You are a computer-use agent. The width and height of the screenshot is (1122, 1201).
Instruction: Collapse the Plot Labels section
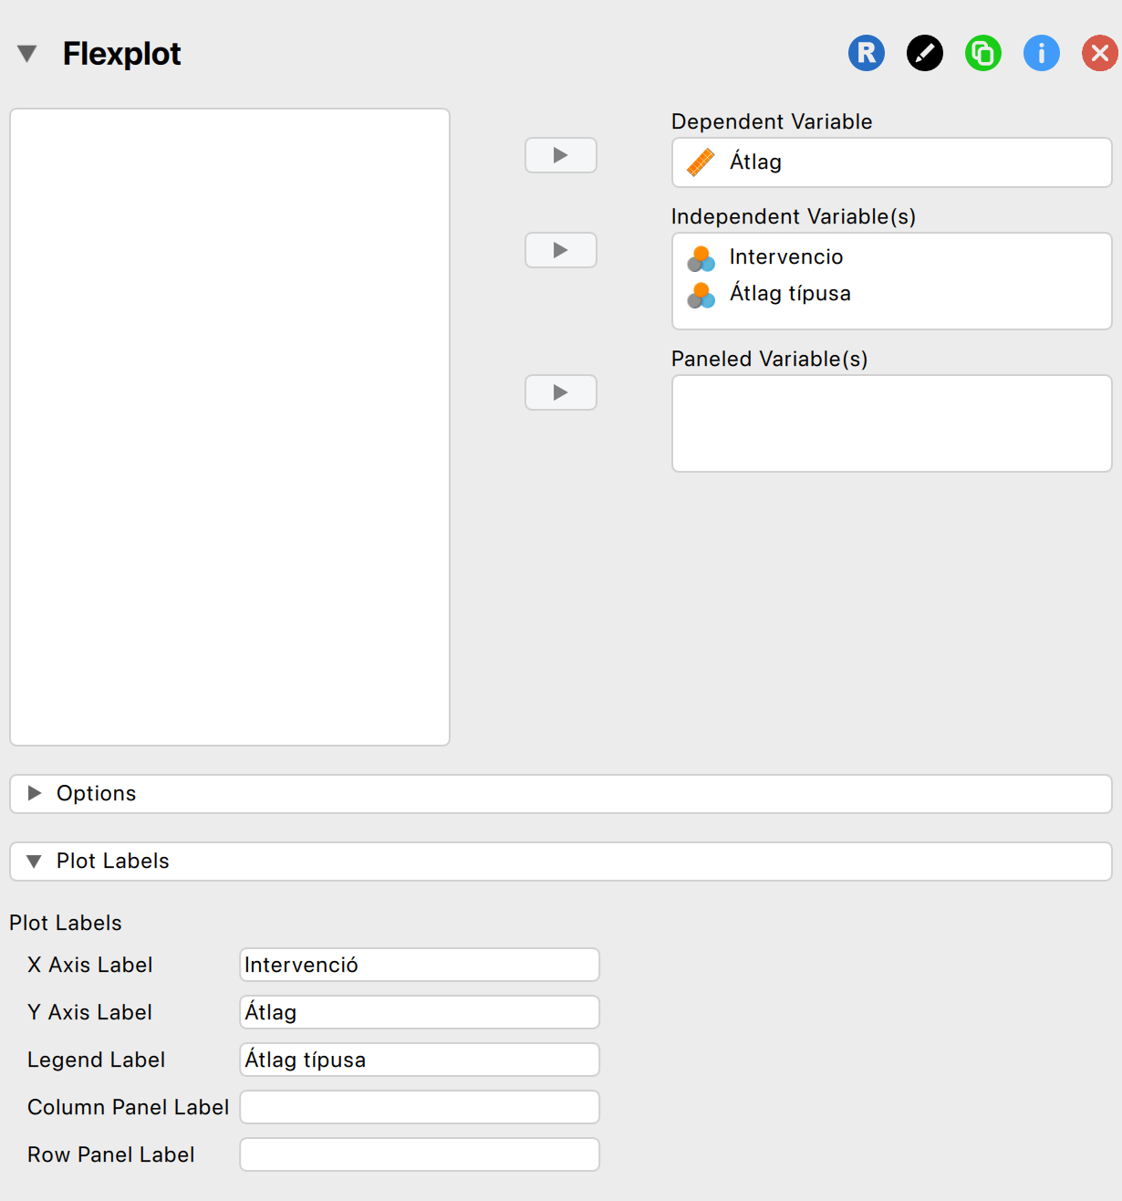35,861
